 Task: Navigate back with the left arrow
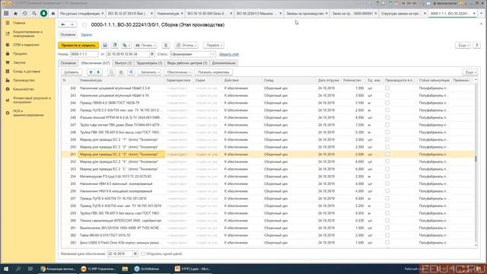tap(63, 24)
